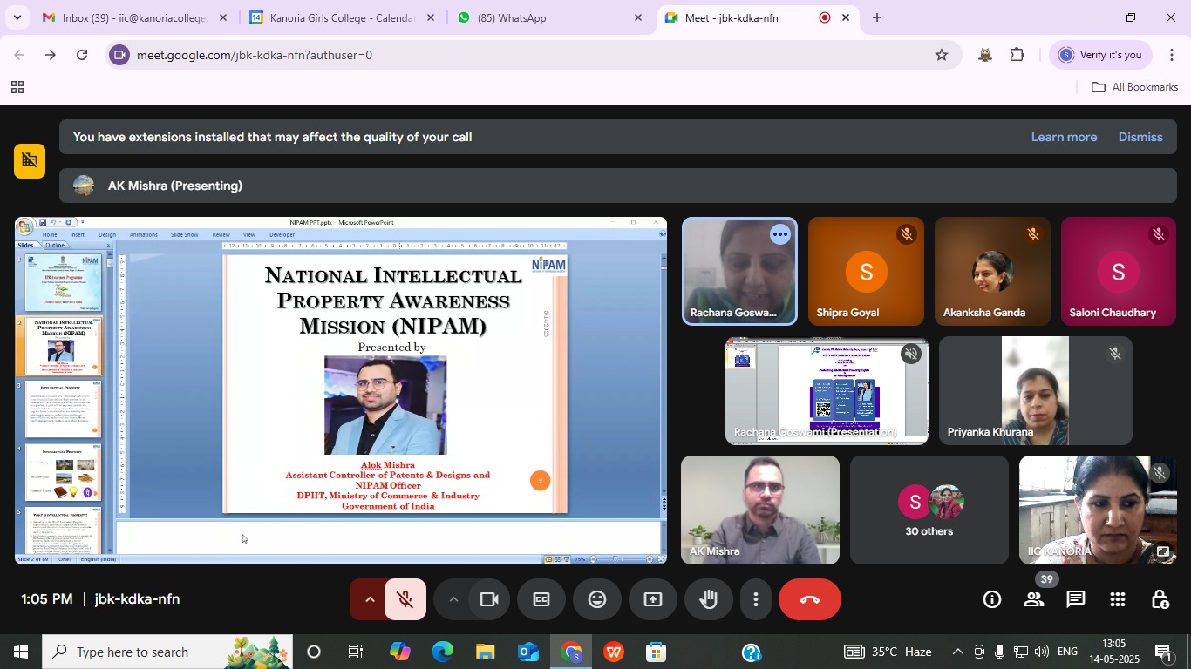Open the chat with everyone panel
The image size is (1191, 669).
pyautogui.click(x=1076, y=599)
